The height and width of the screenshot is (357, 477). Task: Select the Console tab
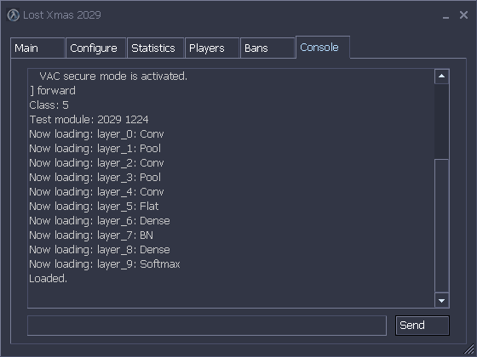tap(323, 47)
